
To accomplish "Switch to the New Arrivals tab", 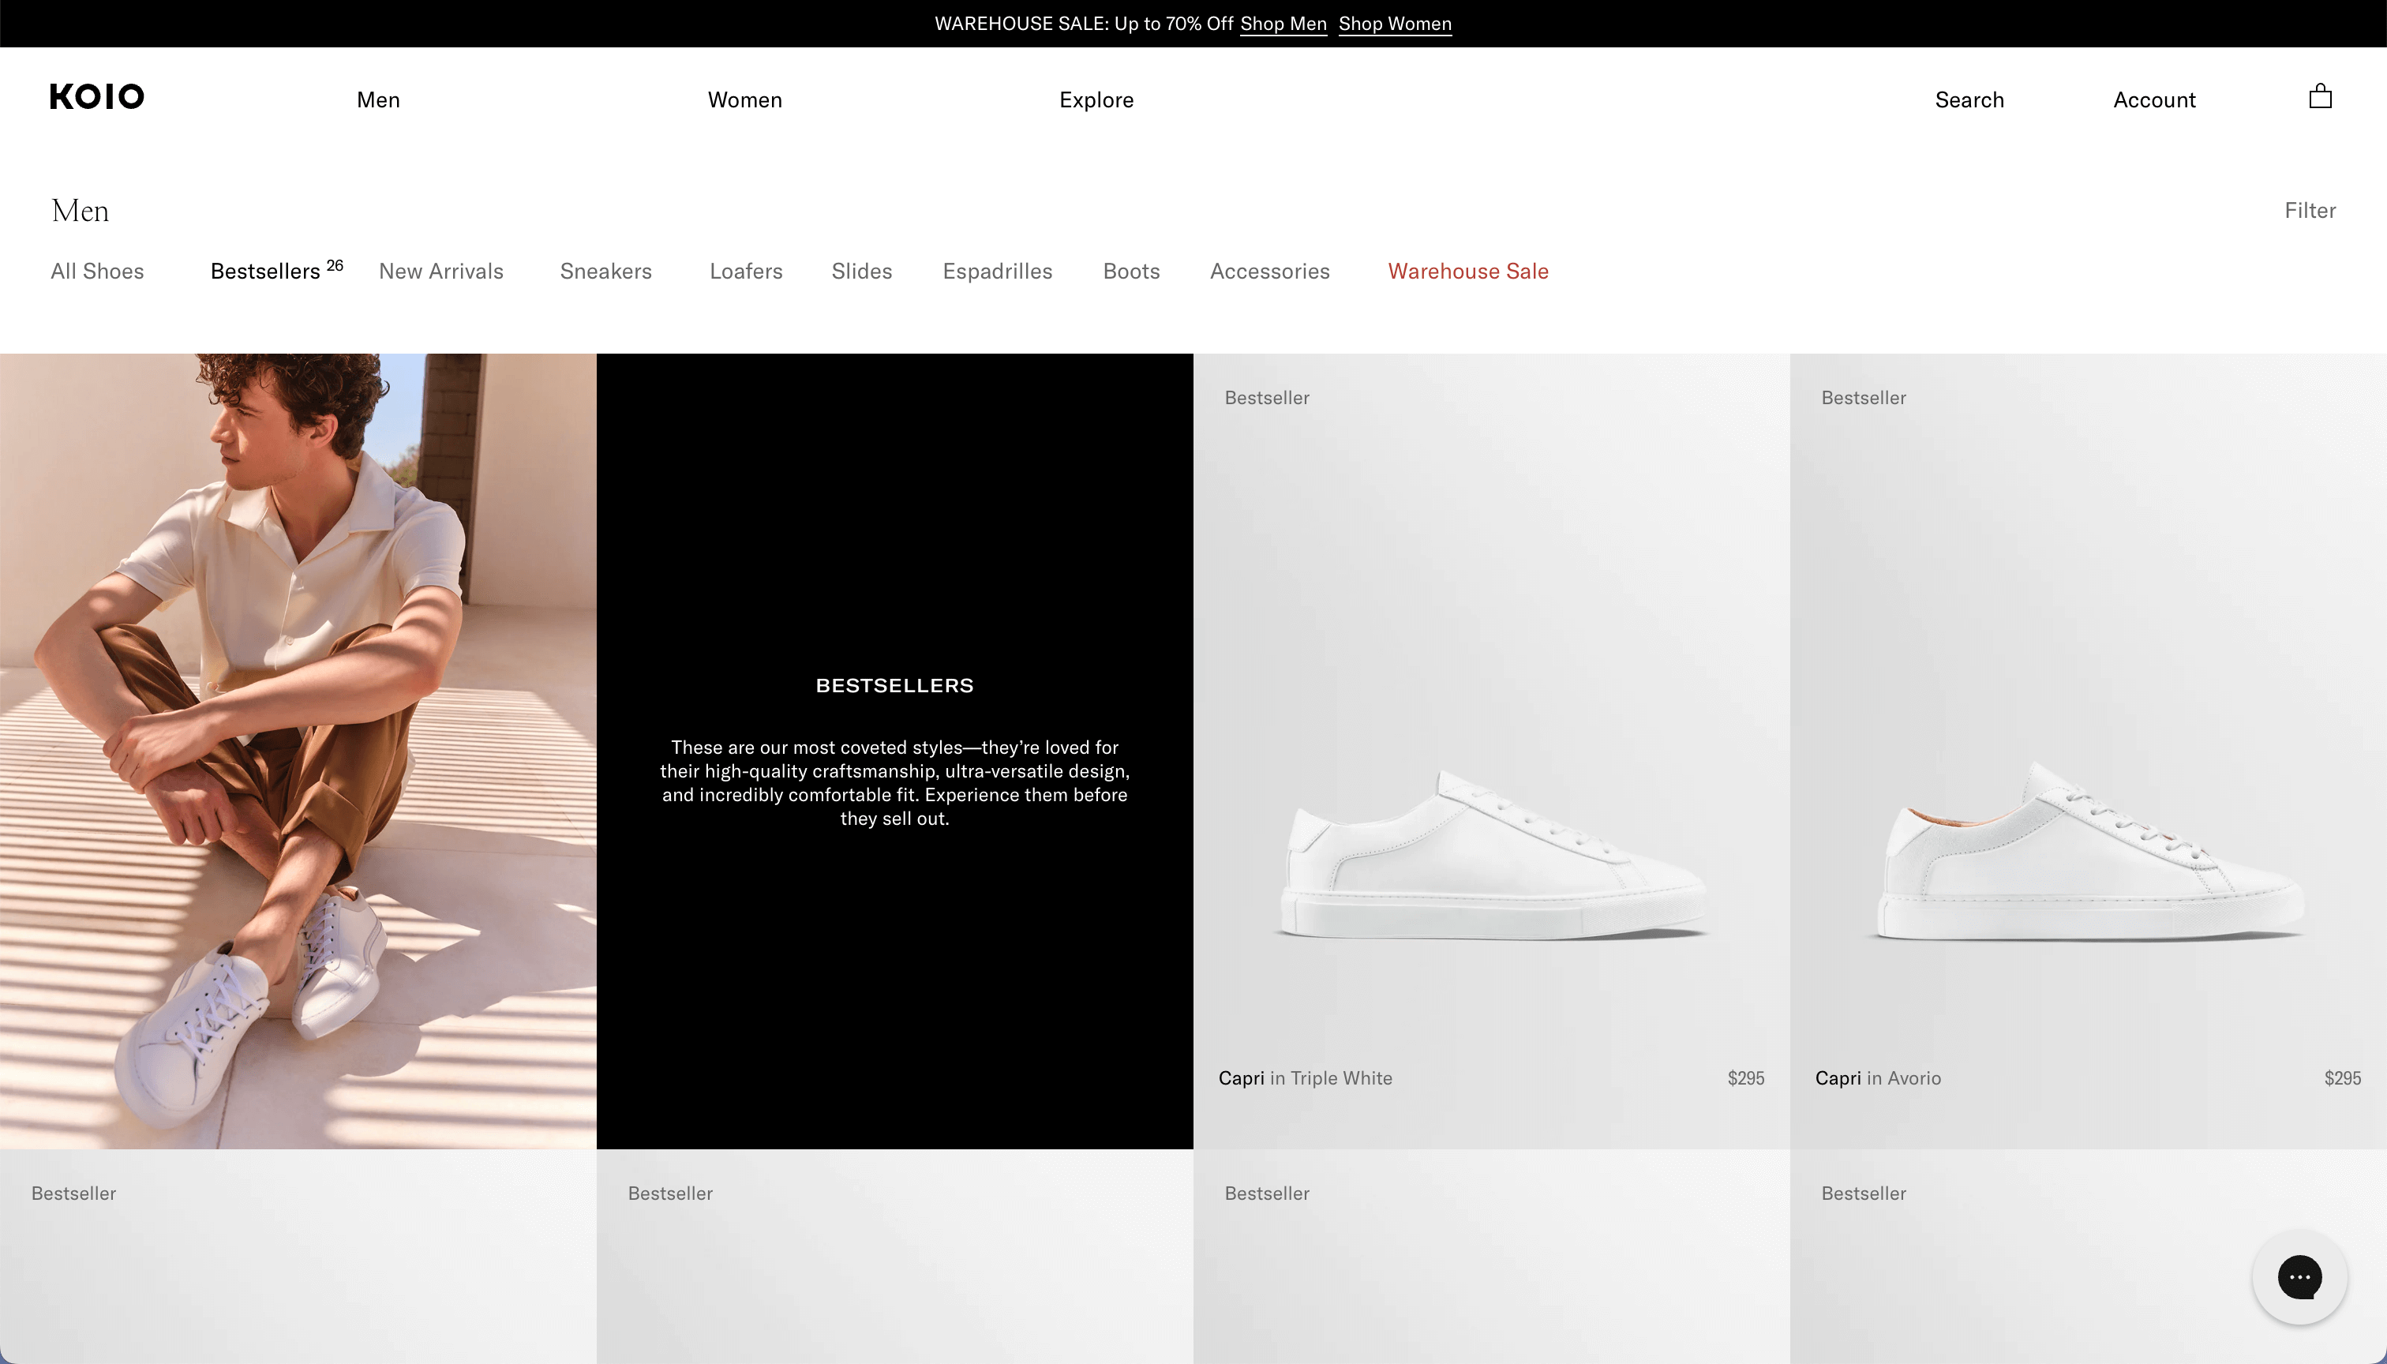I will (440, 272).
